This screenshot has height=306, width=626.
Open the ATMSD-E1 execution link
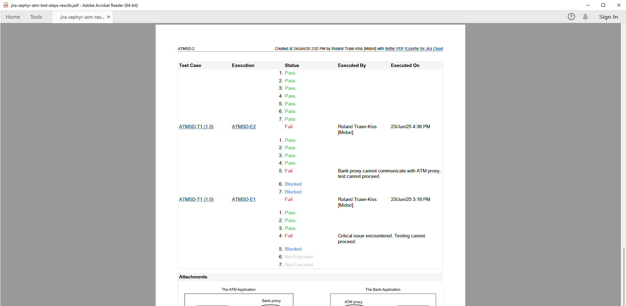coord(244,199)
